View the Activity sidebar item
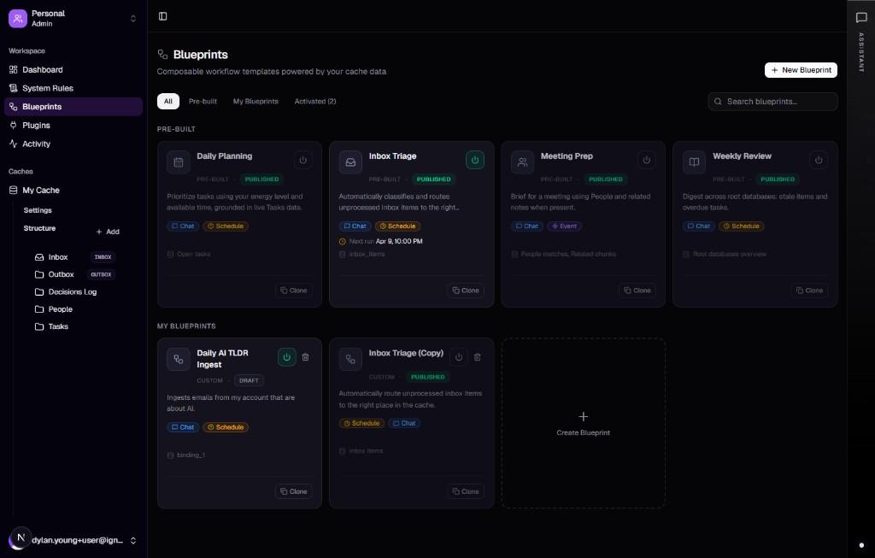Image resolution: width=875 pixels, height=558 pixels. tap(35, 144)
